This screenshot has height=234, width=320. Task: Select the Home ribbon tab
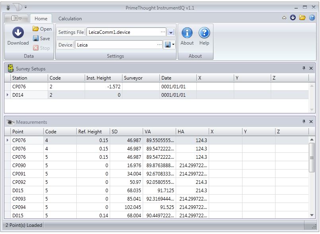pyautogui.click(x=41, y=19)
